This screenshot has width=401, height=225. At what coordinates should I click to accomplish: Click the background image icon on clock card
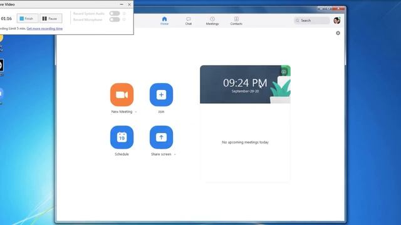coord(284,72)
